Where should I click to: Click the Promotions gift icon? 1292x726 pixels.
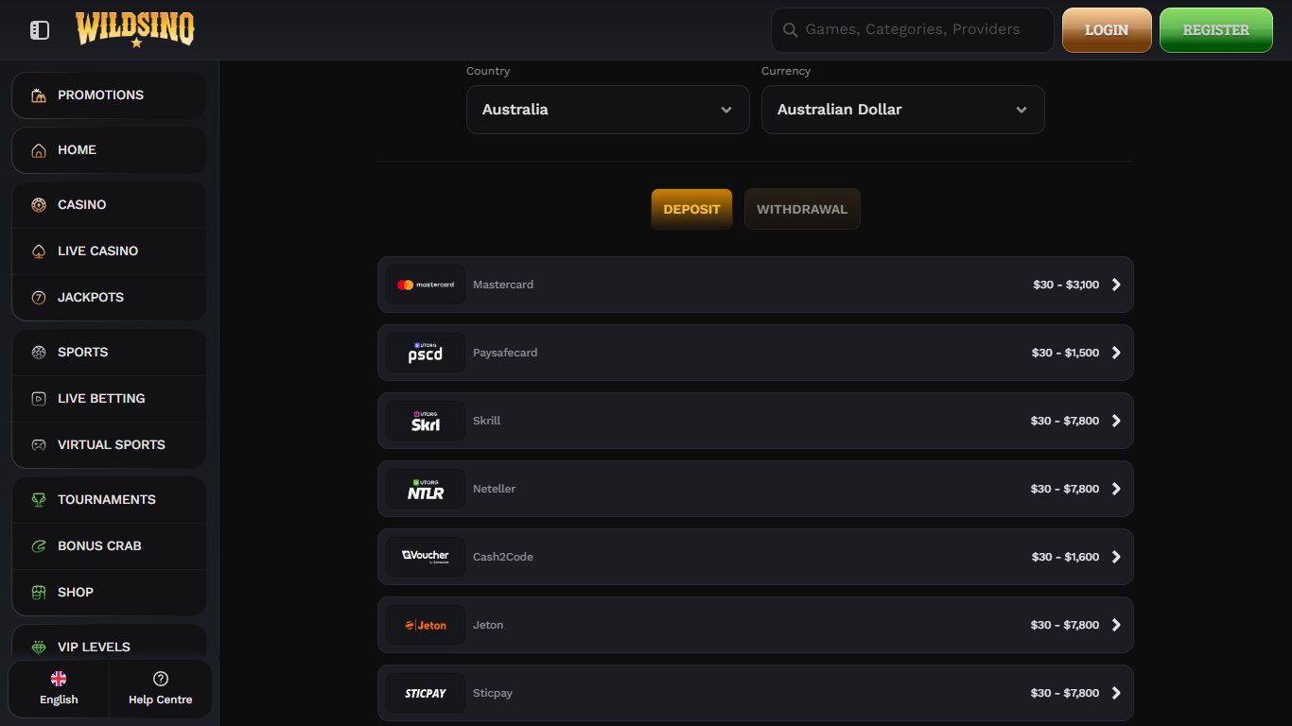(x=39, y=95)
